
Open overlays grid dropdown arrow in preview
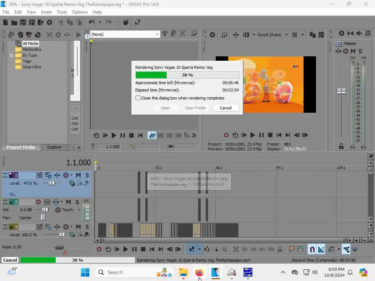[x=302, y=35]
